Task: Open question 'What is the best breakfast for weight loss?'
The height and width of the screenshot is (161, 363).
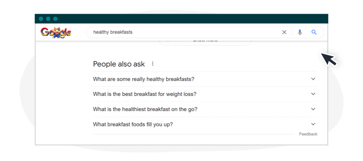Action: pyautogui.click(x=205, y=94)
